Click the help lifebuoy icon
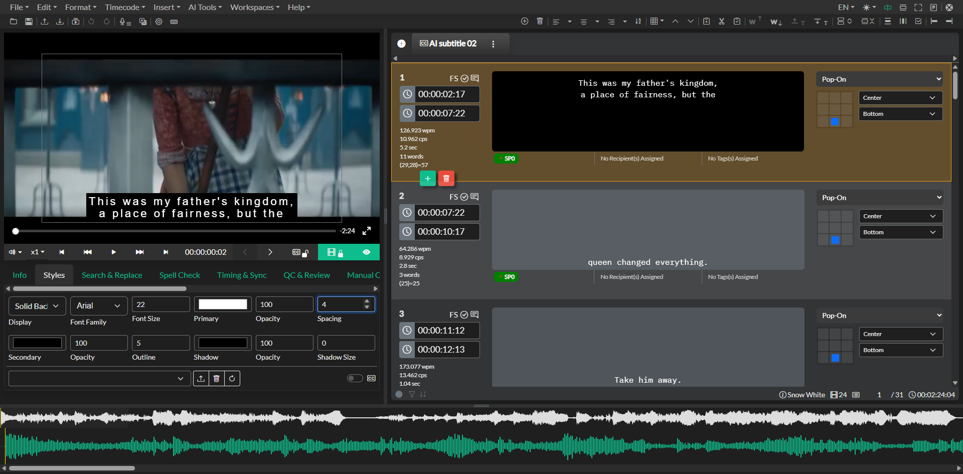The image size is (963, 474). point(949,8)
